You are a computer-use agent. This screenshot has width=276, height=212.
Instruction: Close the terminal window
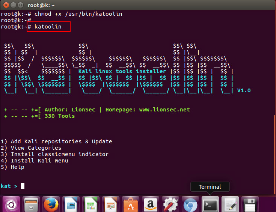click(x=6, y=5)
